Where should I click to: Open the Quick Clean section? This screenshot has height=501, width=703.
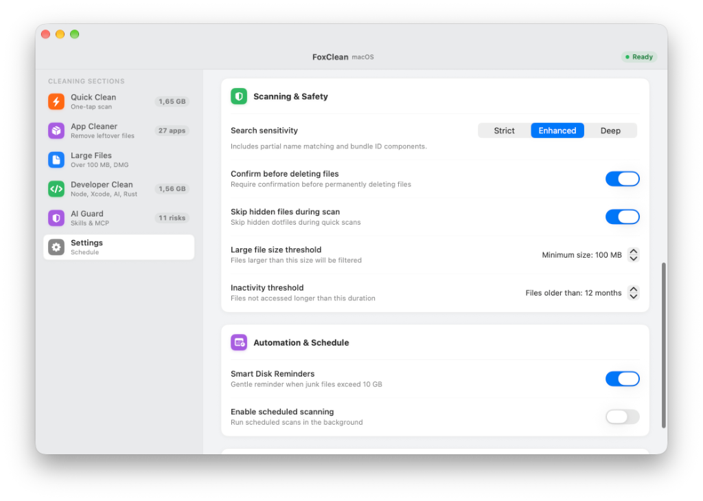click(119, 102)
